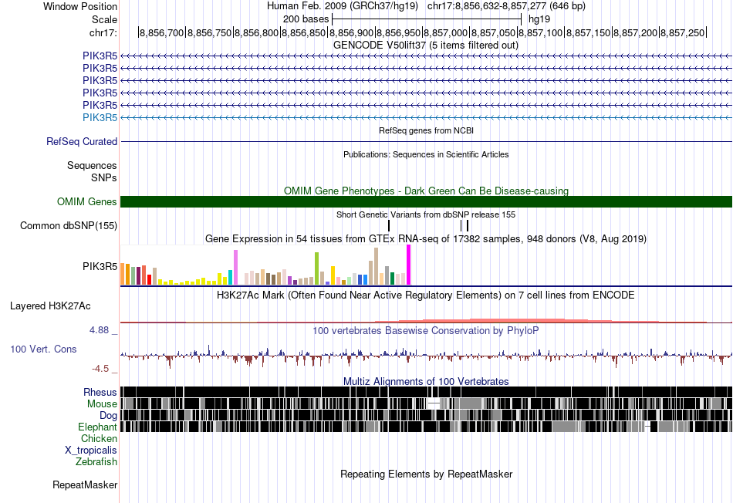Click the Window Position label

tap(80, 6)
